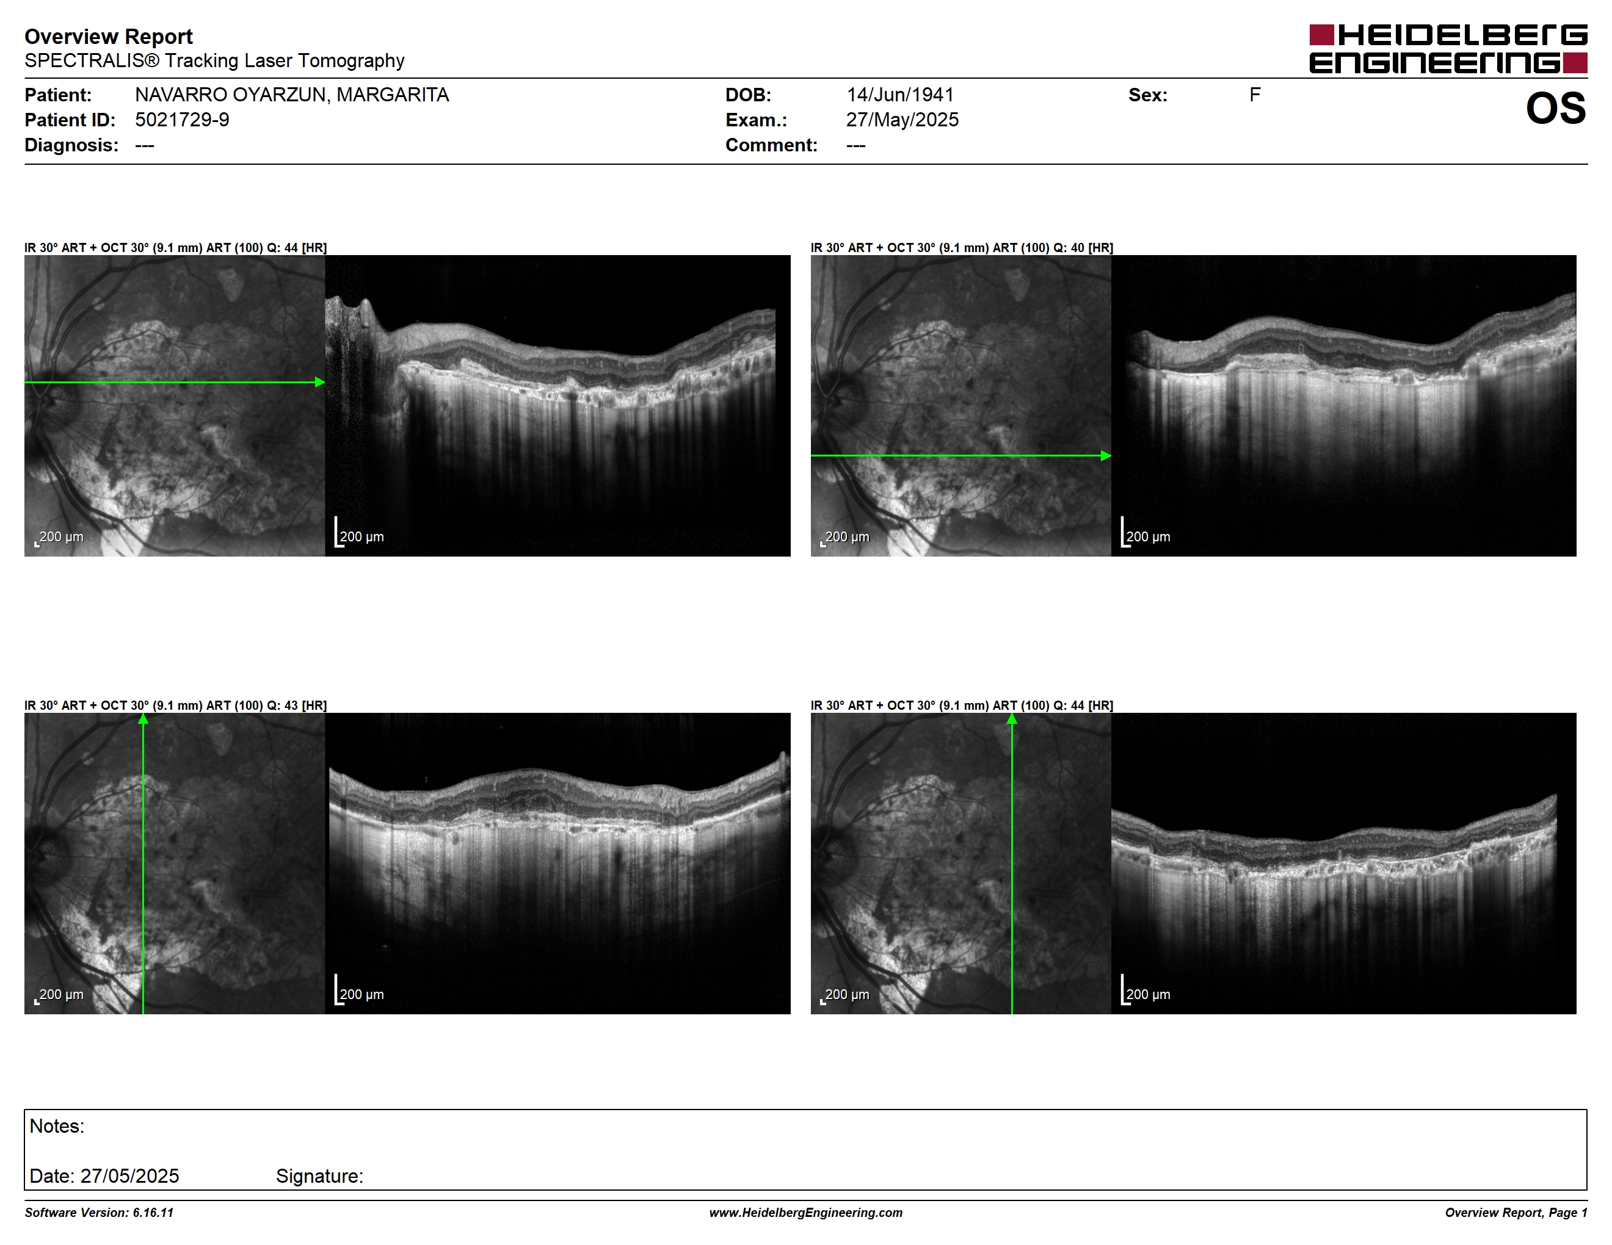
Task: Click the Signature field
Action: [319, 1177]
